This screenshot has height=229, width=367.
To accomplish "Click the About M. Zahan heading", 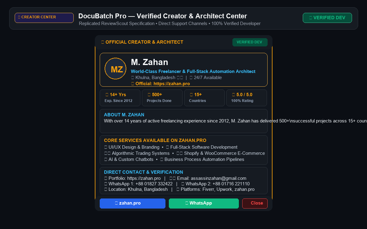I will (x=124, y=115).
